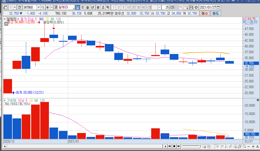Screen dimensions: 260x151
Task: Select second chart period 초
Action: 103,7
